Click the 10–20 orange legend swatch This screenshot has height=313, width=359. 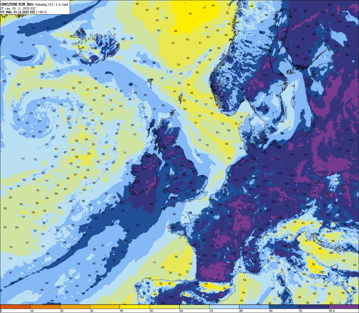(x=45, y=307)
